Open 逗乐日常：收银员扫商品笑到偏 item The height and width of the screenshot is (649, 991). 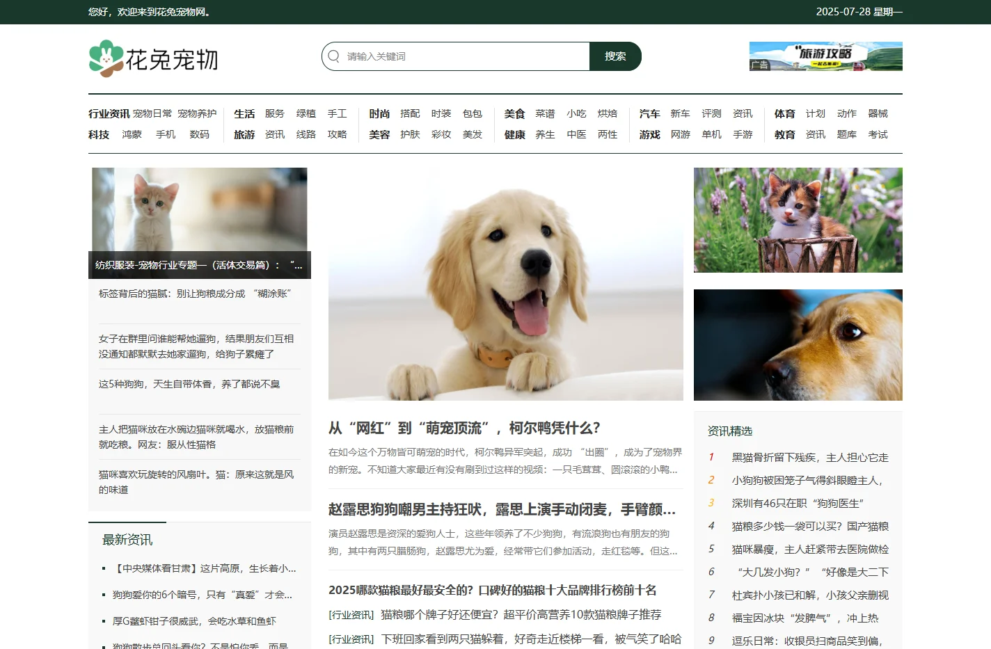click(x=807, y=641)
